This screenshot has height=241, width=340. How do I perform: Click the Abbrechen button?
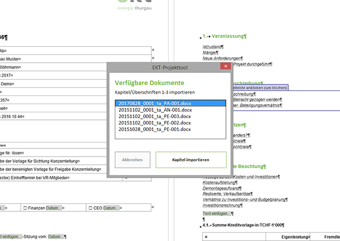(x=132, y=160)
